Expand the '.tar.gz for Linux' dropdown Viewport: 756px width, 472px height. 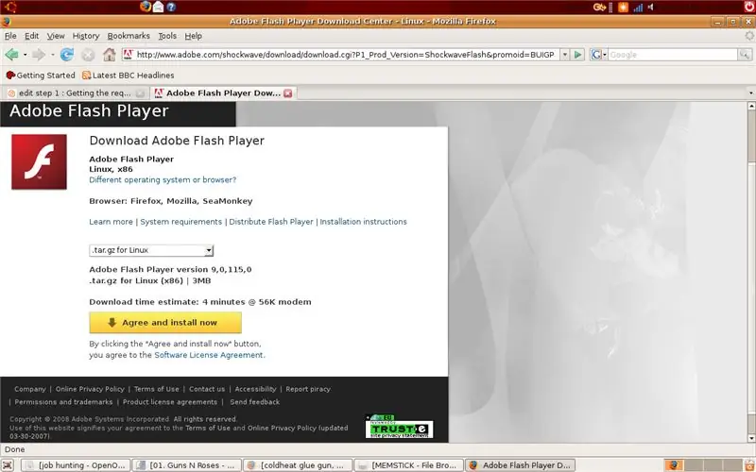[x=151, y=250]
